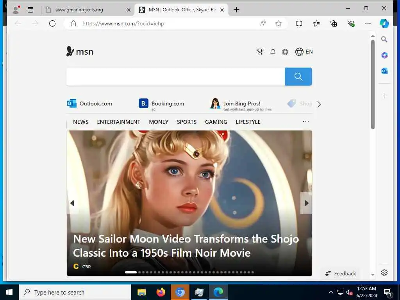Toggle split screen view
The width and height of the screenshot is (400, 300).
pyautogui.click(x=299, y=23)
